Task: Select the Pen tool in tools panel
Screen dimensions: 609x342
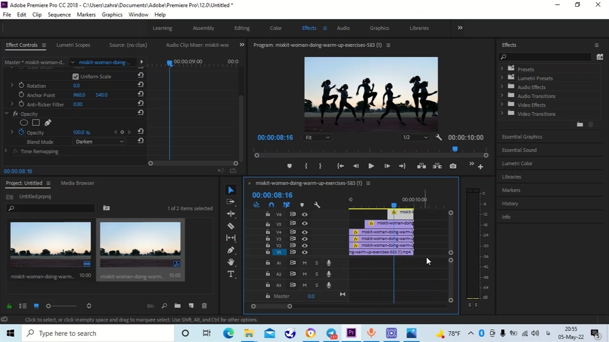Action: coord(231,250)
